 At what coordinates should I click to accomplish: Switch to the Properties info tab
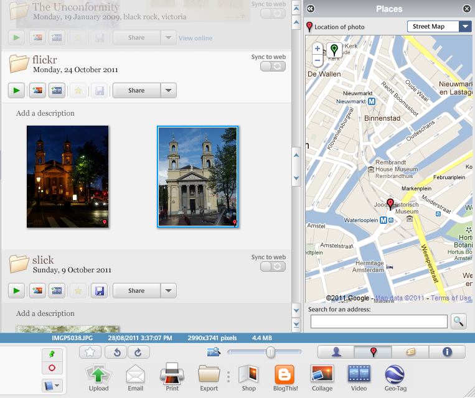click(x=447, y=352)
